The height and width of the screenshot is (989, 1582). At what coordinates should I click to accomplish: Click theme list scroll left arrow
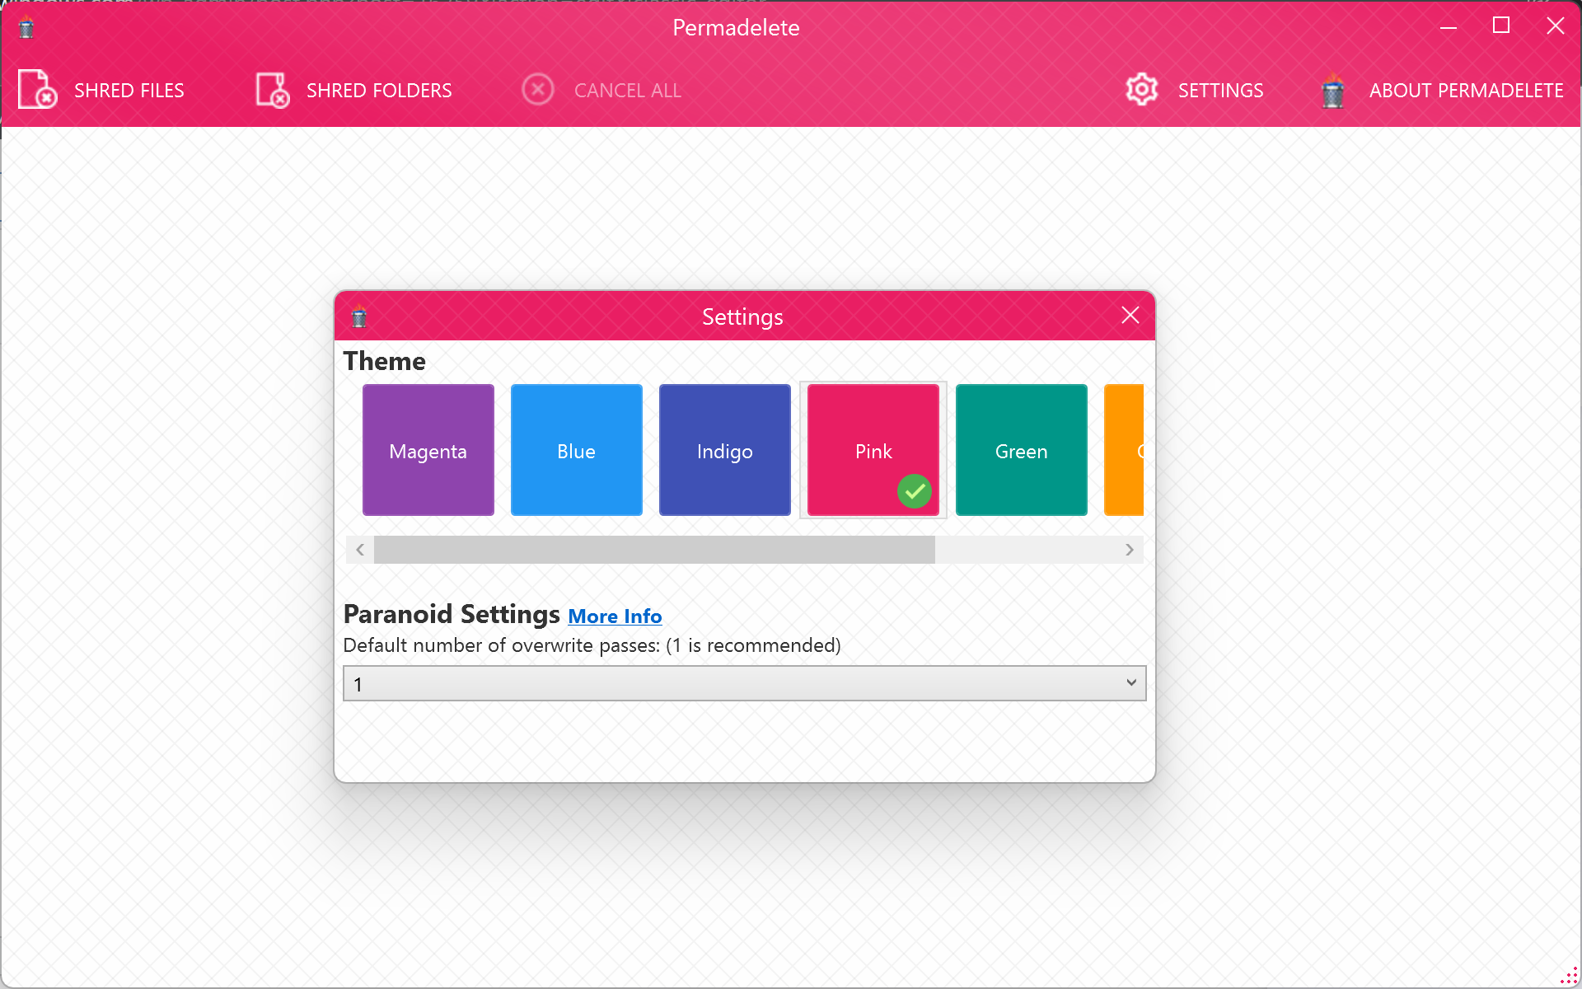[360, 550]
